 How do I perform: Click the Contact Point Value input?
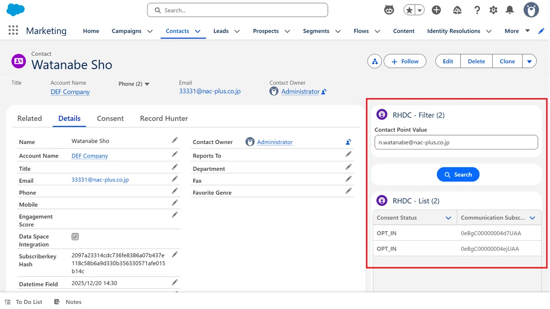456,142
